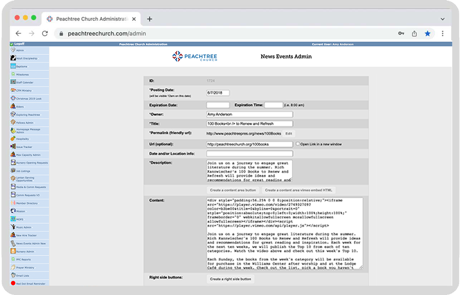
Task: Click the Member Directory people icon
Action: [x=13, y=203]
